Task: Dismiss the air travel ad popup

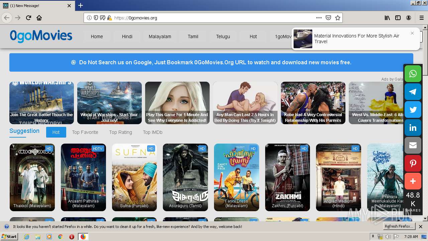Action: coord(412,33)
